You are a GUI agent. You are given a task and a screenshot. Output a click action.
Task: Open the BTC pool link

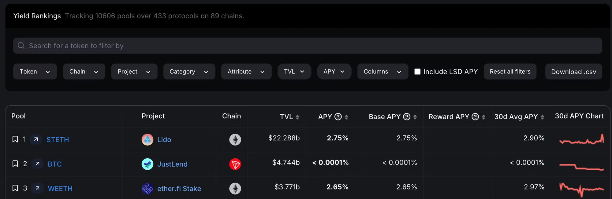click(55, 164)
